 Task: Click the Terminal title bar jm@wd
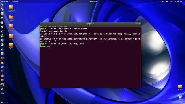(x=90, y=24)
